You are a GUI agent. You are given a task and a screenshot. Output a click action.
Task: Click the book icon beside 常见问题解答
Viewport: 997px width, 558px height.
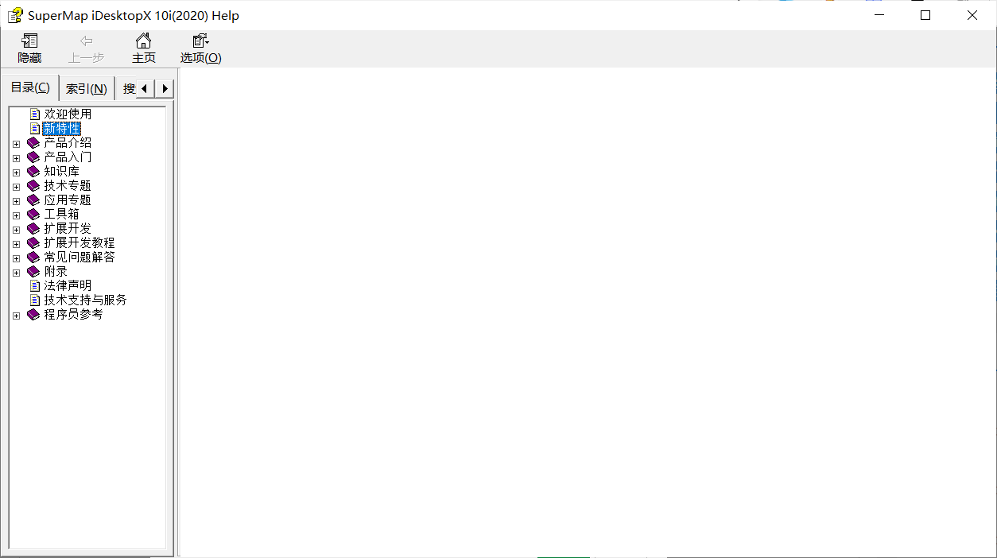[x=33, y=258]
